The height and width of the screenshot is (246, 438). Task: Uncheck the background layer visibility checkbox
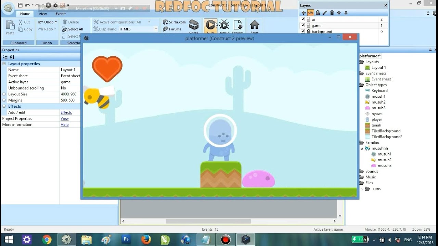[x=303, y=31]
